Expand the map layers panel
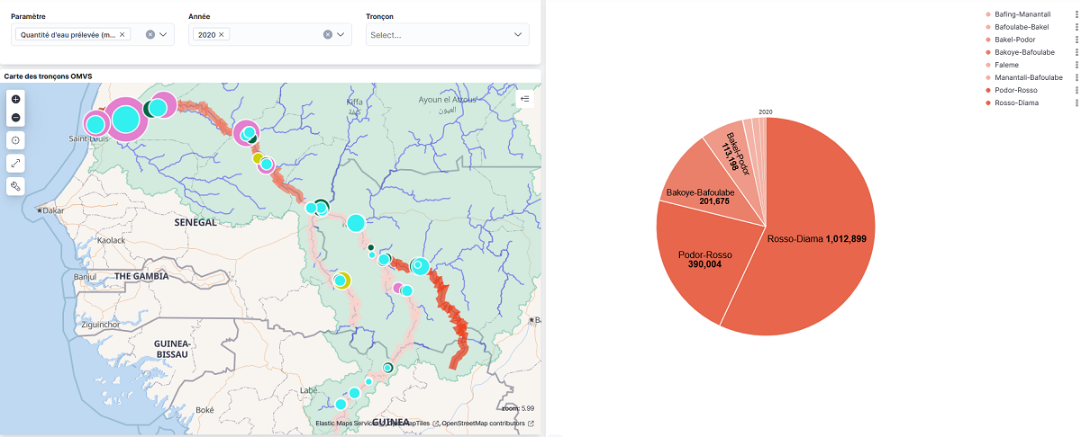Screen dimensions: 1081x437 click(x=526, y=98)
